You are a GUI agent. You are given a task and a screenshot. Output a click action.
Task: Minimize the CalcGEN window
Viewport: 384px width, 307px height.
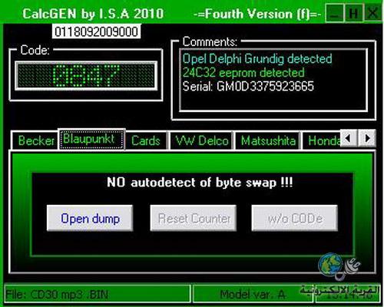pos(335,13)
